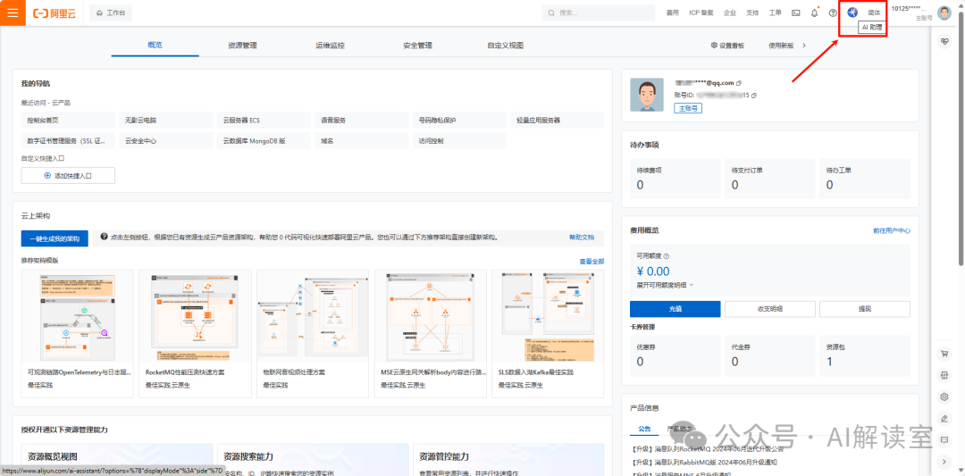The image size is (965, 476).
Task: Open 号码隐私保护 shortcut
Action: pyautogui.click(x=459, y=120)
